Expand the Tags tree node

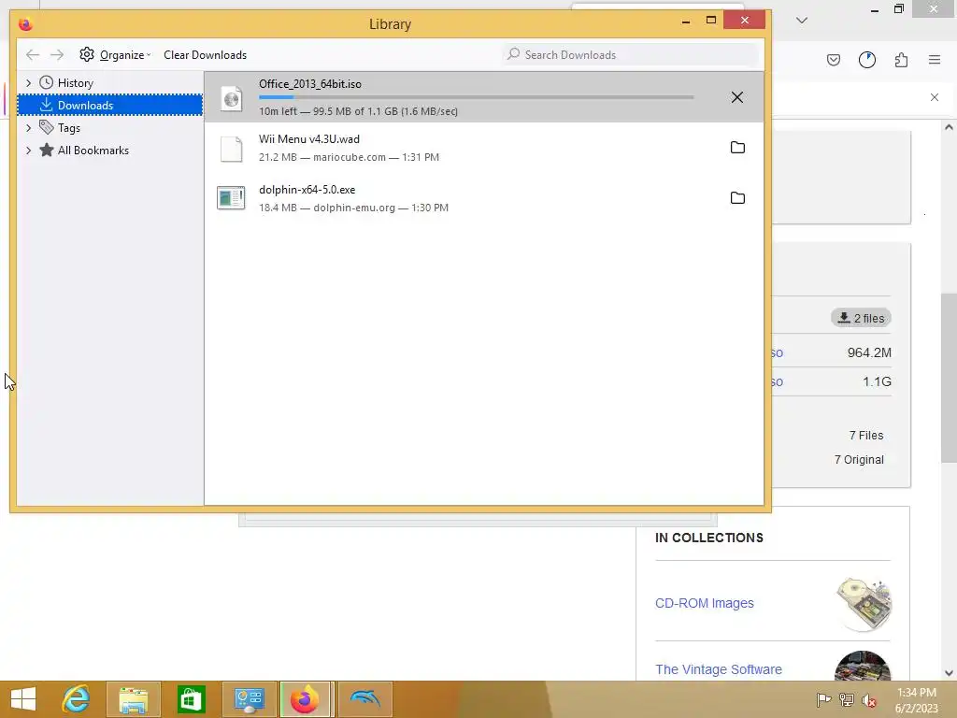pyautogui.click(x=29, y=127)
